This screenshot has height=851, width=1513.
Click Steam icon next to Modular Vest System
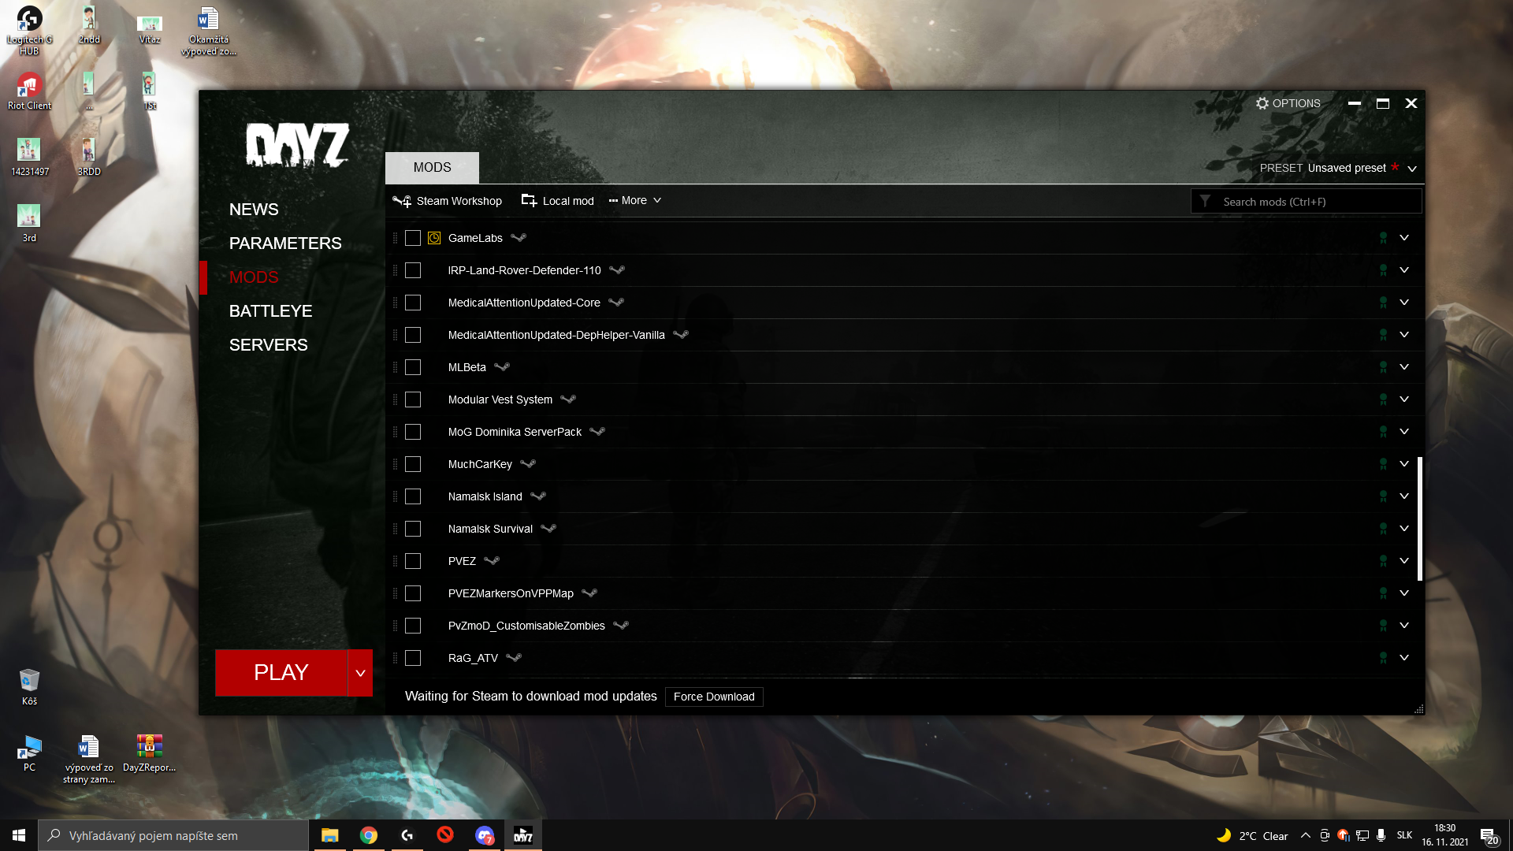[568, 399]
